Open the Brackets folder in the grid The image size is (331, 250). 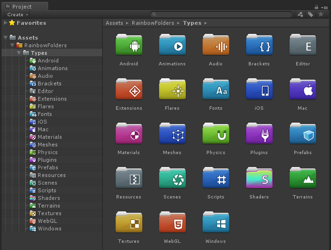pos(259,45)
